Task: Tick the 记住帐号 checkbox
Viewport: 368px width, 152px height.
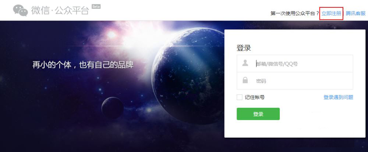Action: tap(240, 97)
